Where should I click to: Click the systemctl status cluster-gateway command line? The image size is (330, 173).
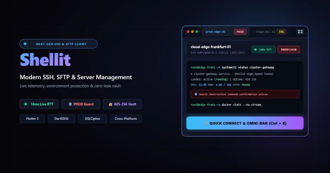[232, 67]
